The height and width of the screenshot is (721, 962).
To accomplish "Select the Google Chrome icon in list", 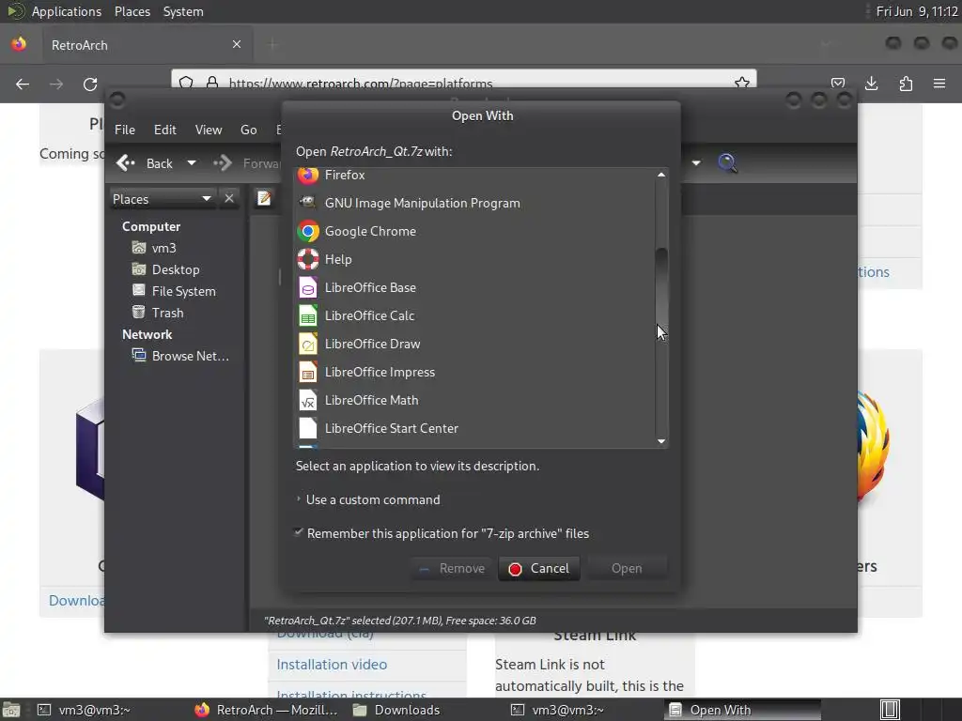I will pyautogui.click(x=308, y=231).
